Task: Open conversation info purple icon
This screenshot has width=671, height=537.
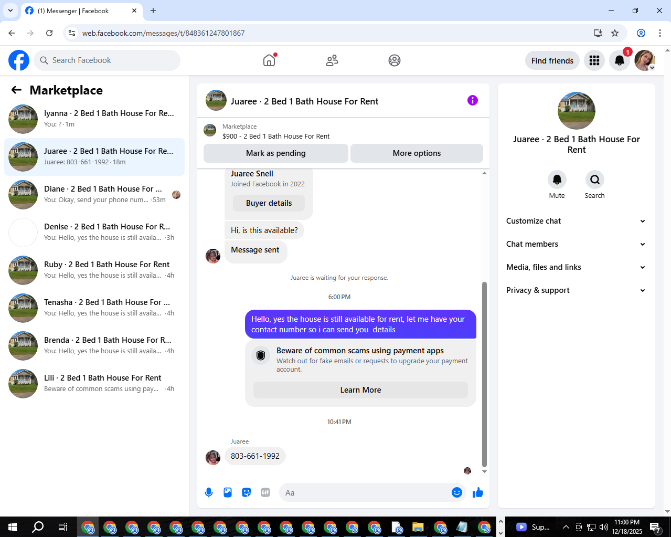Action: tap(473, 100)
